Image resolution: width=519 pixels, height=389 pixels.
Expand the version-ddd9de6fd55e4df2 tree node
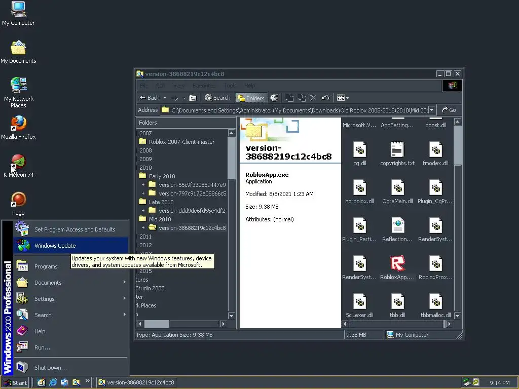[143, 211]
